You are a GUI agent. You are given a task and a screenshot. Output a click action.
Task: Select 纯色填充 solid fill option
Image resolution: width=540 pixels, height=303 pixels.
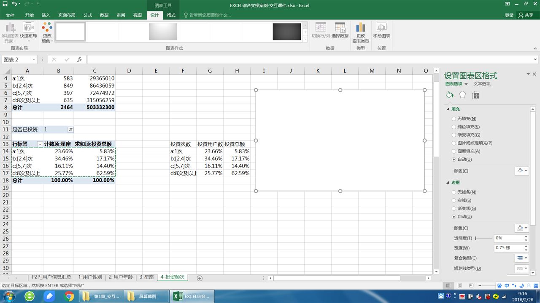click(466, 127)
